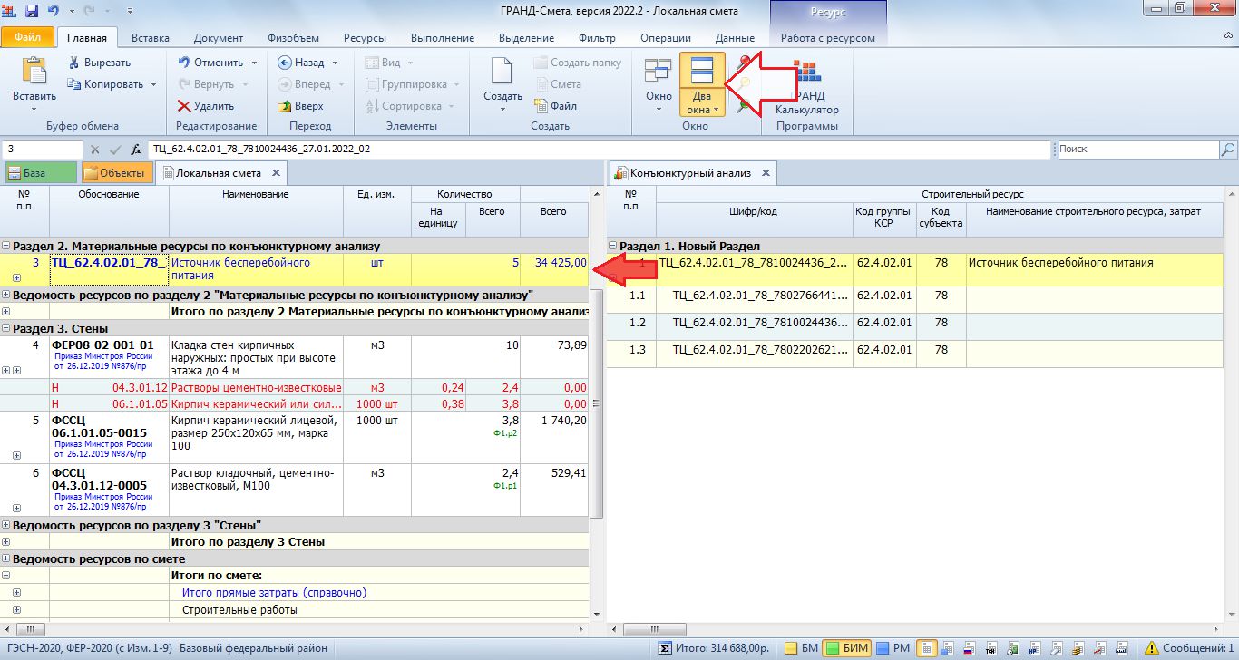Expand Ведомость ресурсов по разделу 3 Стены
Image resolution: width=1239 pixels, height=660 pixels.
tap(6, 525)
